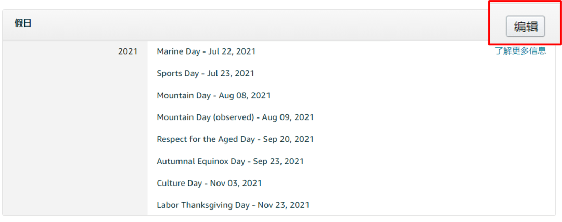Select the Sports Day holiday entry
Image resolution: width=562 pixels, height=222 pixels.
206,73
